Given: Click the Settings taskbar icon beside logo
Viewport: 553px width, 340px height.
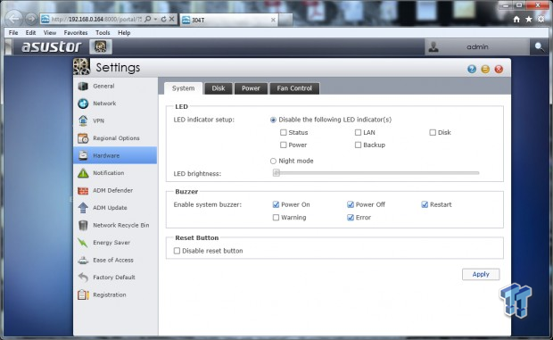Looking at the screenshot, I should tap(101, 46).
